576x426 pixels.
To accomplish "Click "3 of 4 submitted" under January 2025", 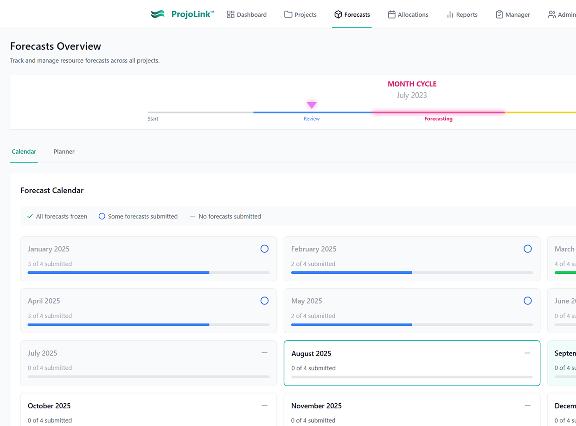I will pos(50,264).
